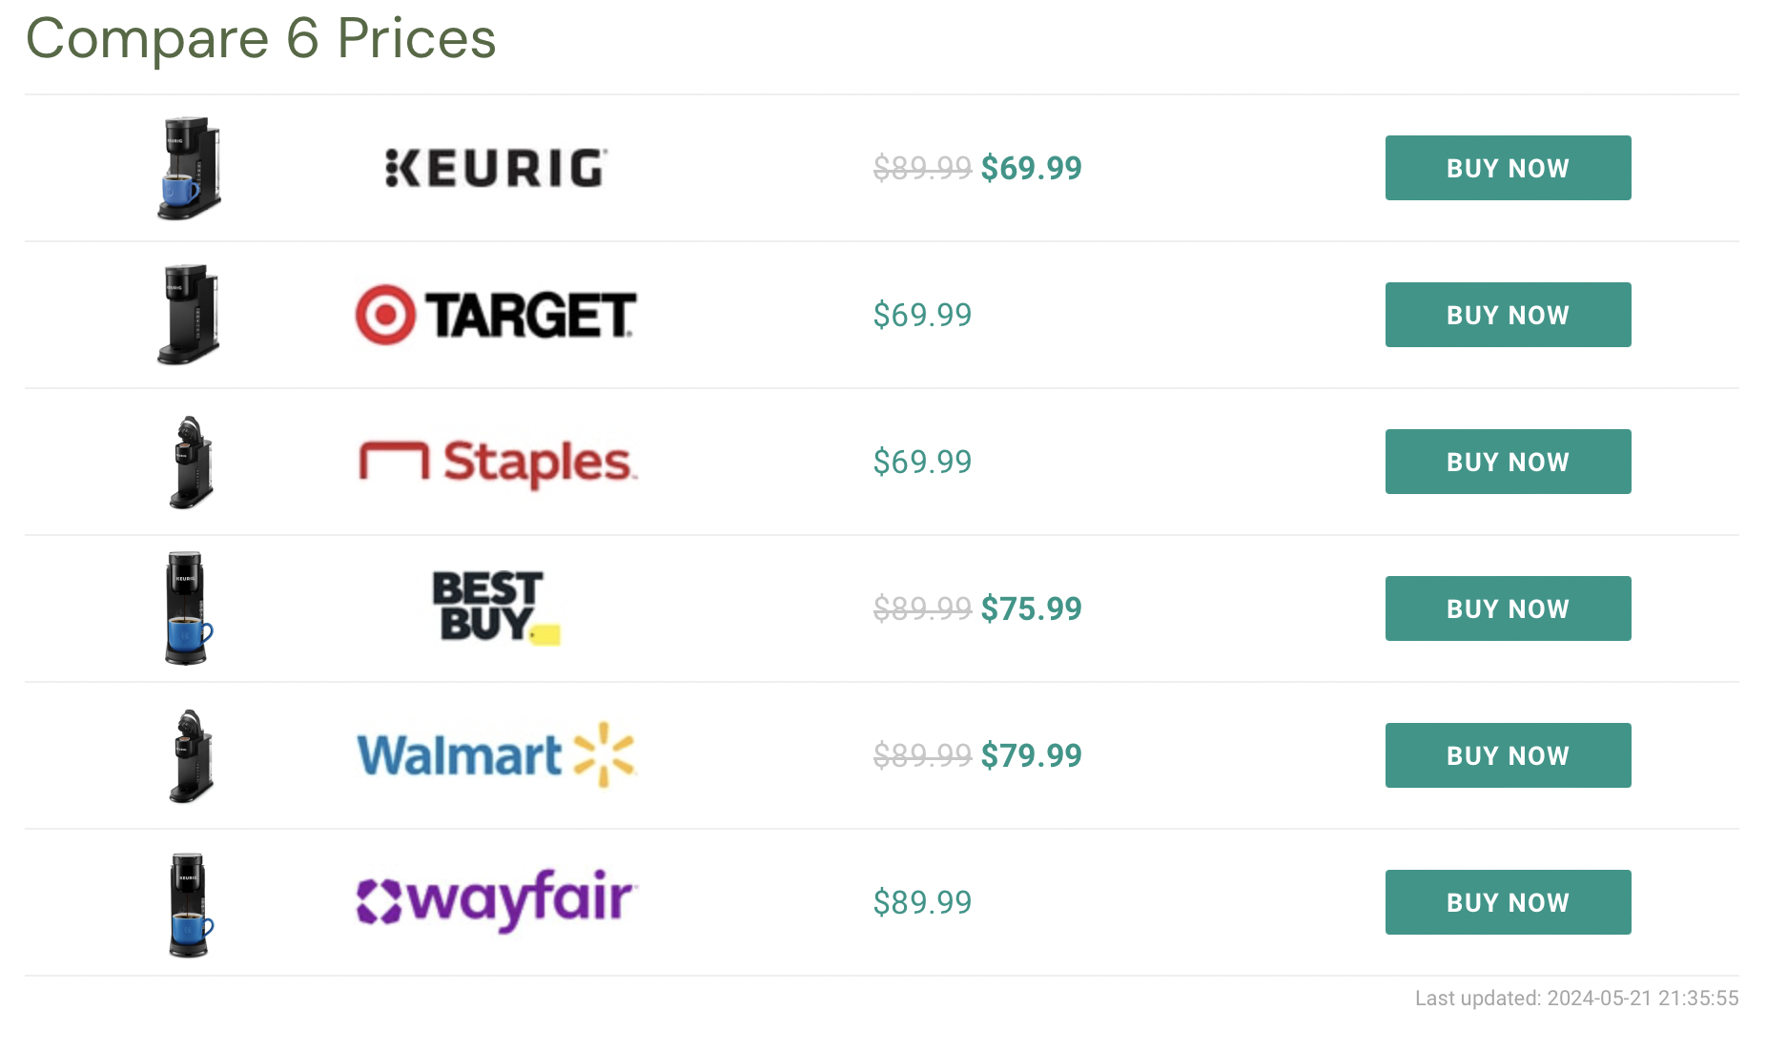
Task: Click the $75.99 Best Buy price
Action: click(x=1031, y=608)
